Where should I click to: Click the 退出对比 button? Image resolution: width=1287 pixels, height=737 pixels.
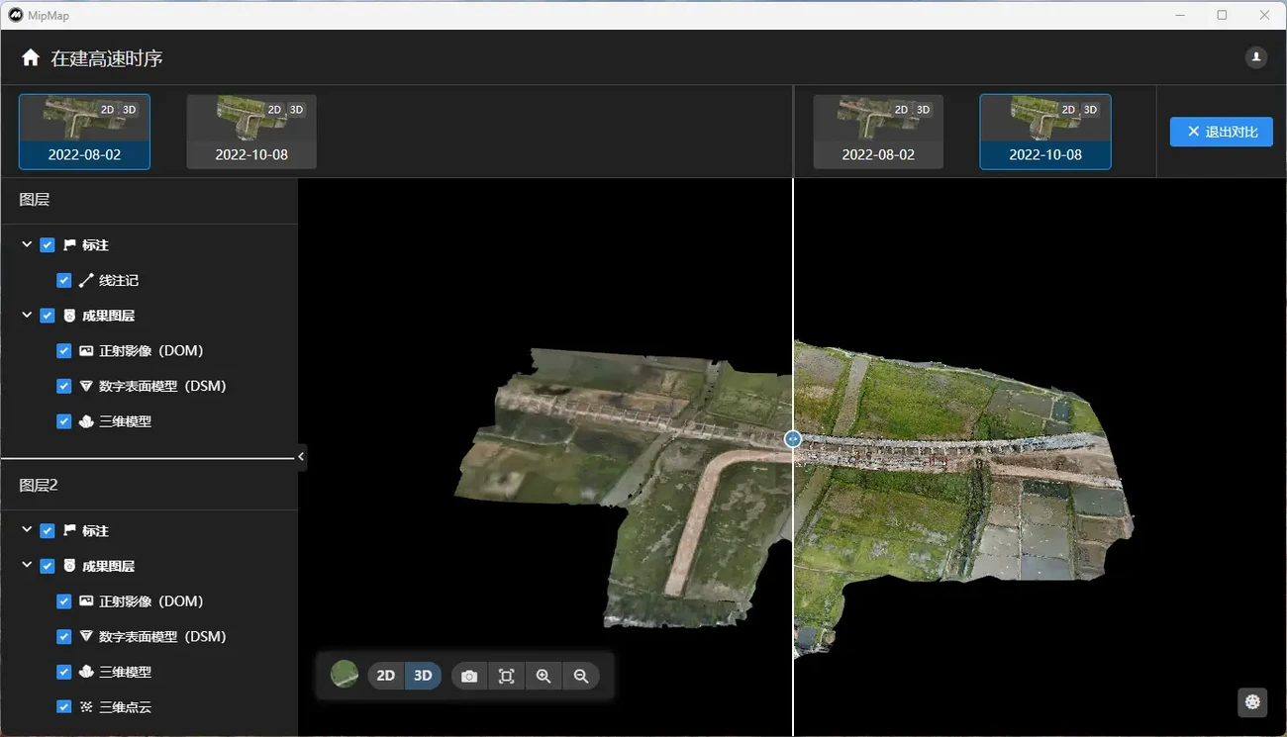1221,132
